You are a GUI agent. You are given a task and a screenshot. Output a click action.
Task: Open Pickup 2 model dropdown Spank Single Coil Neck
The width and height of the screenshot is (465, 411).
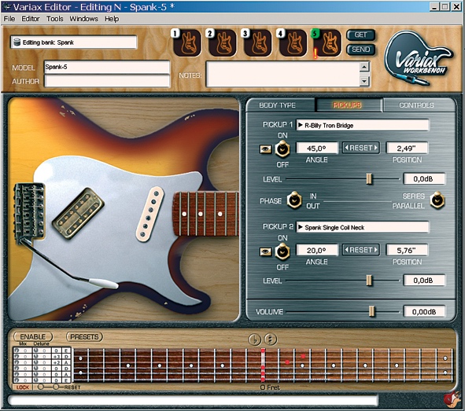point(363,227)
